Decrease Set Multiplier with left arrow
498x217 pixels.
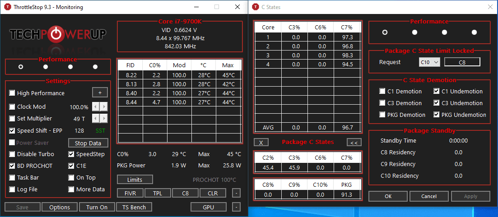[96, 119]
